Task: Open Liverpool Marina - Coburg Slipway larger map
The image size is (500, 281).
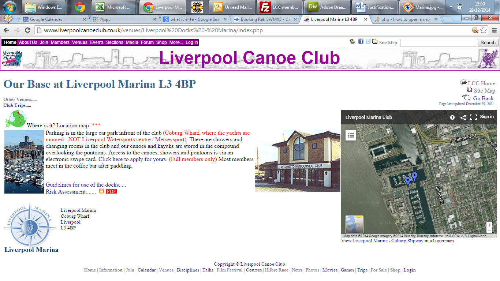Action: point(388,241)
